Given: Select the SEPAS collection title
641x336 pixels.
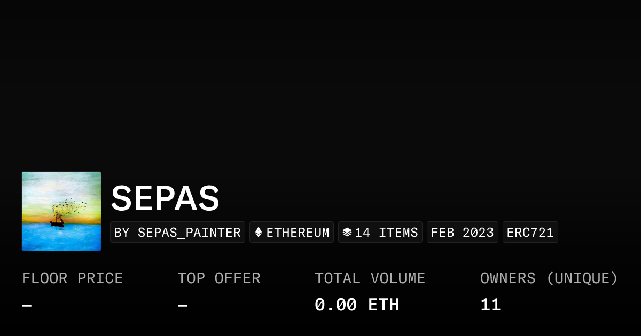Looking at the screenshot, I should (165, 199).
